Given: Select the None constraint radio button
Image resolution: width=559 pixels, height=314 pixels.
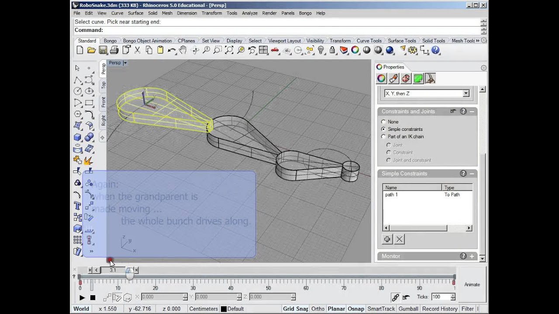Looking at the screenshot, I should coord(383,122).
